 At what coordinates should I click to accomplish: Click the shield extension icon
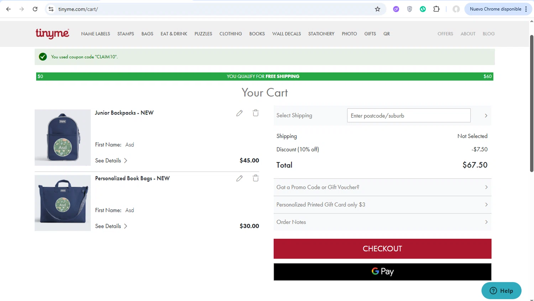pos(409,9)
